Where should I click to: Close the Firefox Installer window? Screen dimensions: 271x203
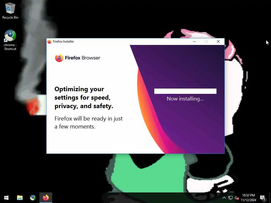coord(218,41)
